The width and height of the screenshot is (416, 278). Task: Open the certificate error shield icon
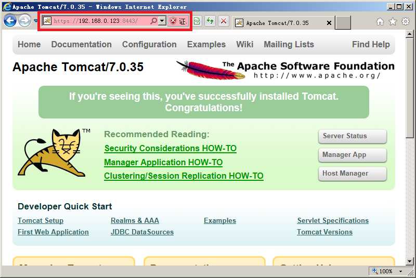[173, 21]
